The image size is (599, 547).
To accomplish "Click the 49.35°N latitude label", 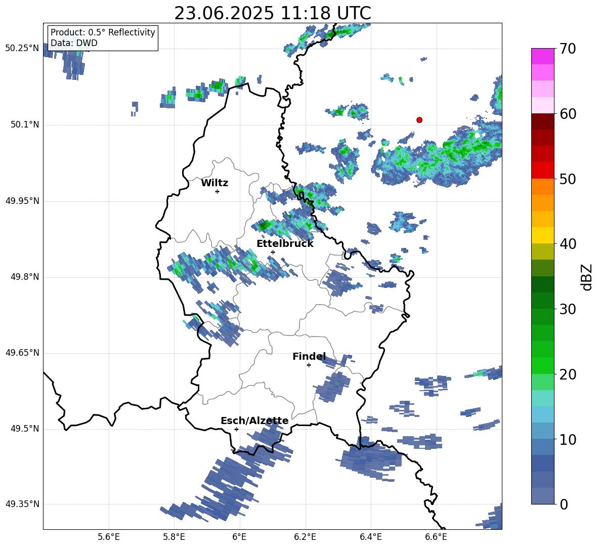I will point(22,504).
